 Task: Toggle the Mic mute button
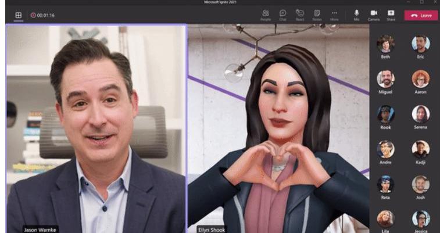coord(356,15)
